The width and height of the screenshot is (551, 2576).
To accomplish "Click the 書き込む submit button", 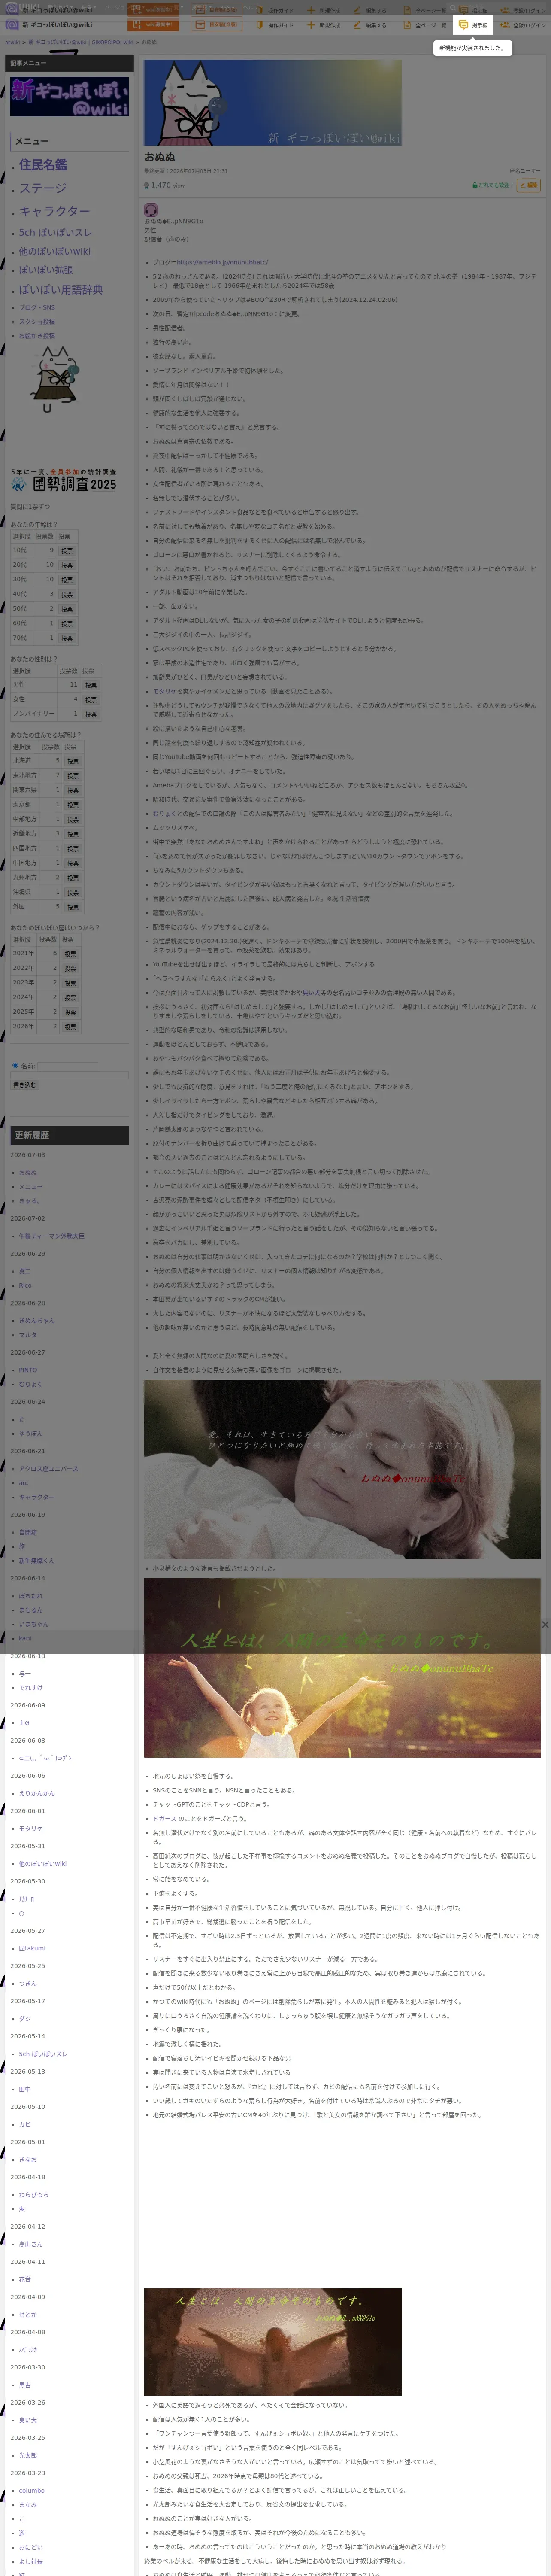I will coord(24,1084).
